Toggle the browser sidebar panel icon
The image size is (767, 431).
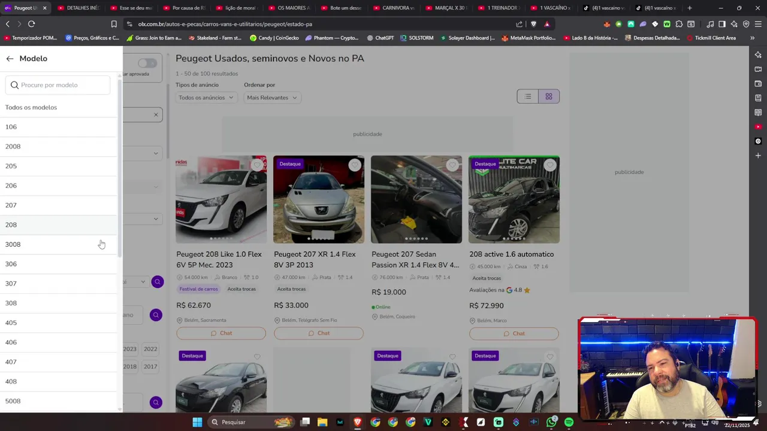(722, 24)
